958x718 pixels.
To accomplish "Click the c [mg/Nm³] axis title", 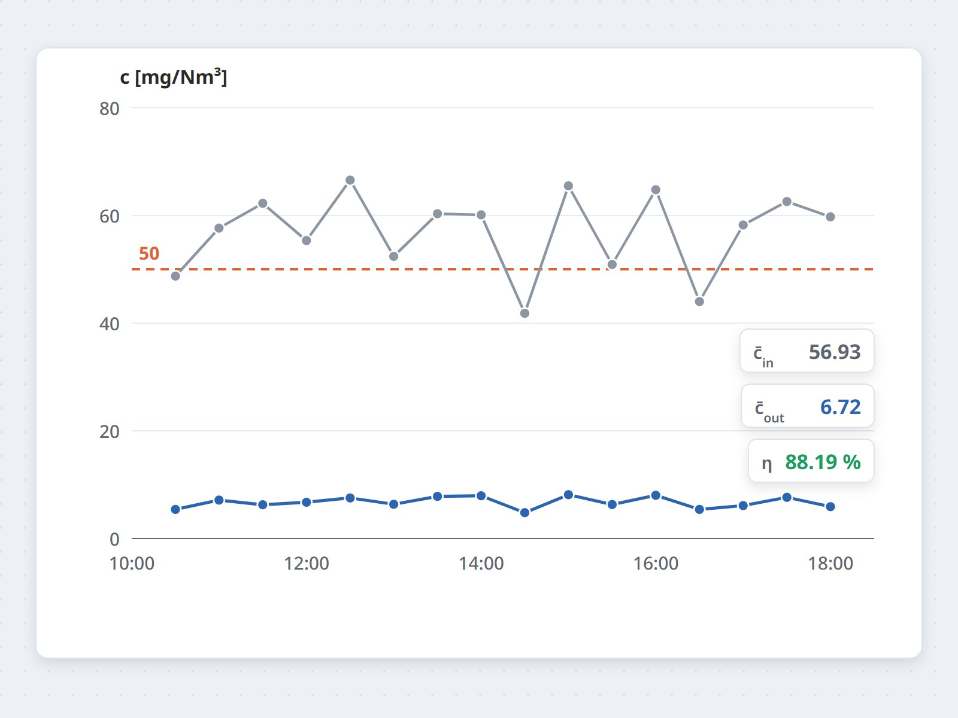I will (x=174, y=77).
